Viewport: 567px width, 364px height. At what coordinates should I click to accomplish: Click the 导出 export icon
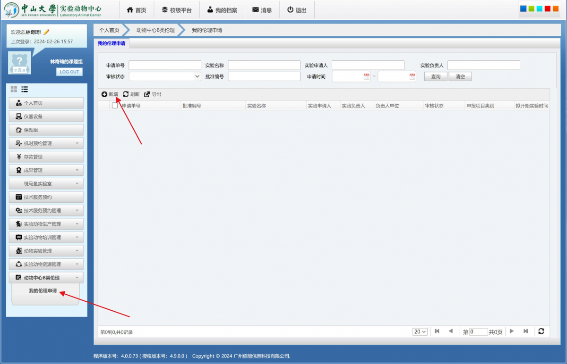click(147, 94)
